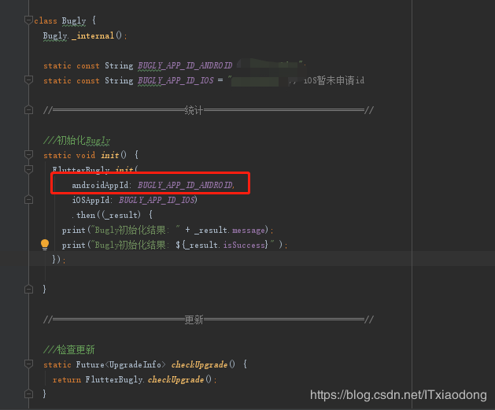Click _result.message in first print
This screenshot has height=410, width=495.
point(230,230)
